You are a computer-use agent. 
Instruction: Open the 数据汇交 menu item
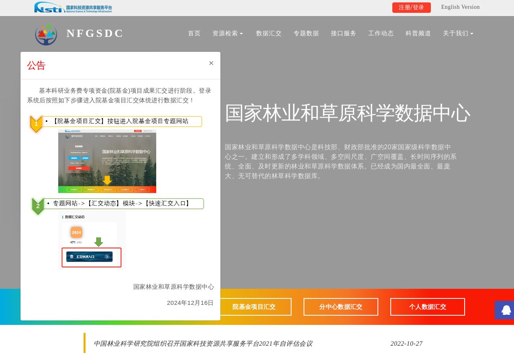pyautogui.click(x=269, y=33)
